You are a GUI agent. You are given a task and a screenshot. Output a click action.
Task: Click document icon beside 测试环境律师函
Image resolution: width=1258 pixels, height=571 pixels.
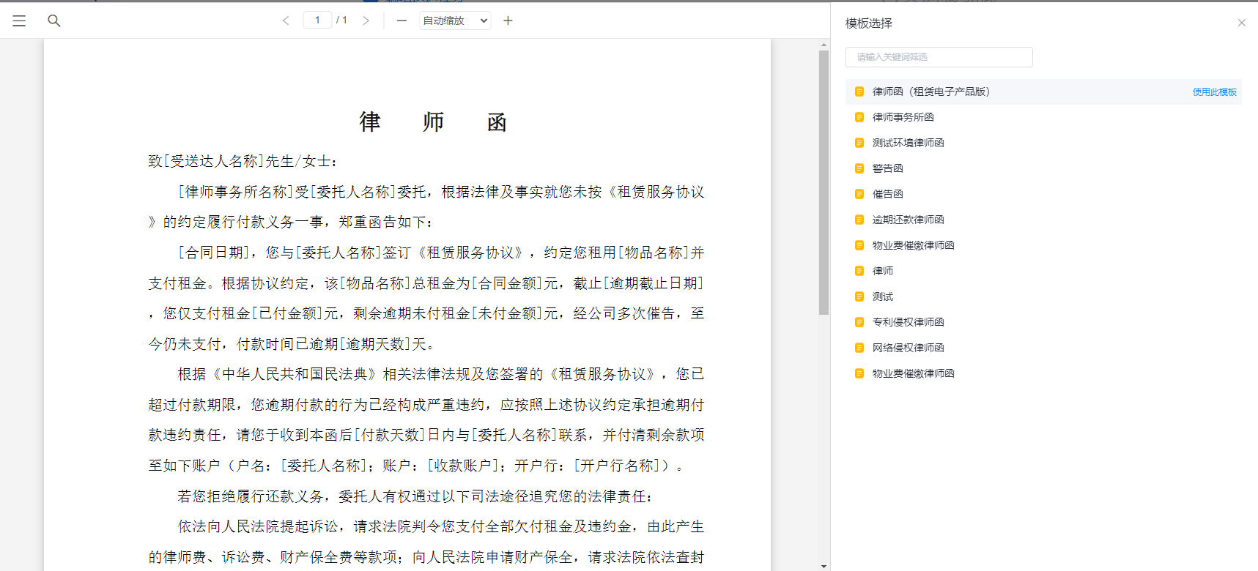[x=859, y=143]
